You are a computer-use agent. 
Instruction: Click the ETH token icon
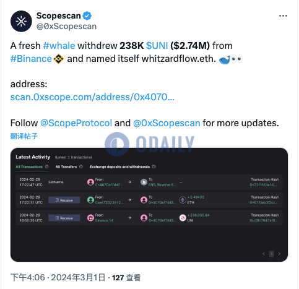[x=183, y=200]
